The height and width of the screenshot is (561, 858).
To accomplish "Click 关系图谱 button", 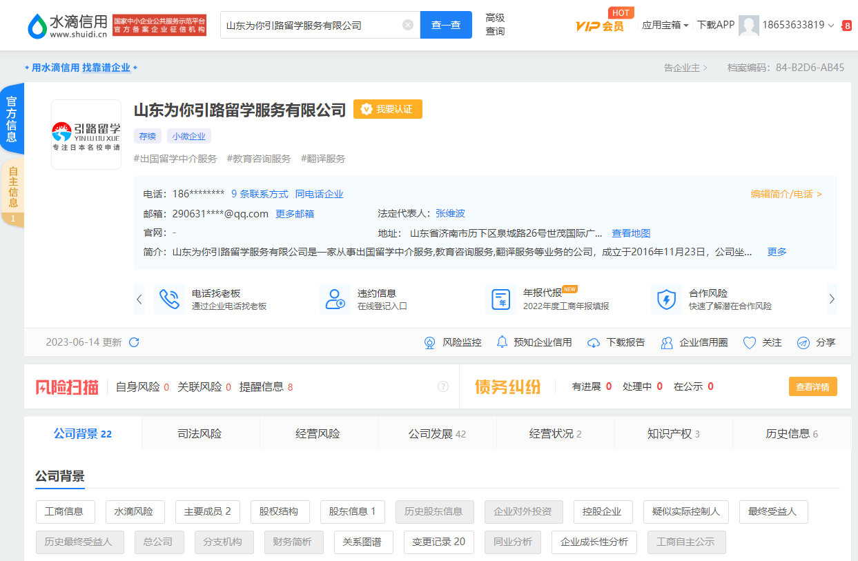I will click(x=363, y=542).
